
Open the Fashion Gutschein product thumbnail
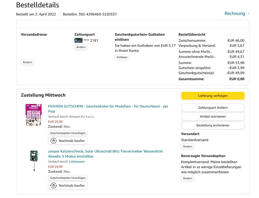(x=33, y=115)
